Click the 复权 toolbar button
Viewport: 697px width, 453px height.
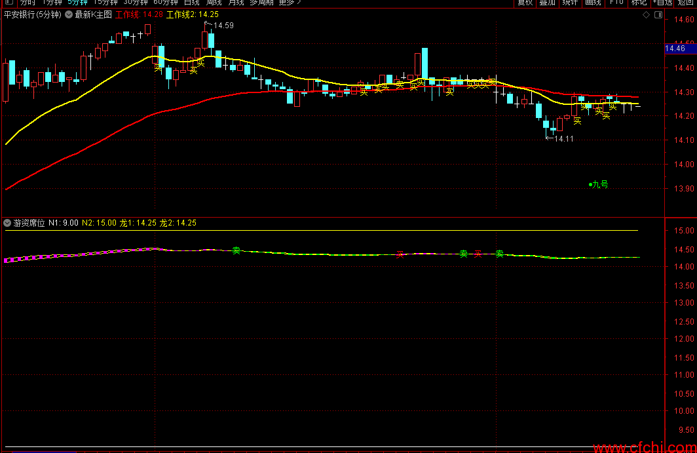[x=525, y=2]
